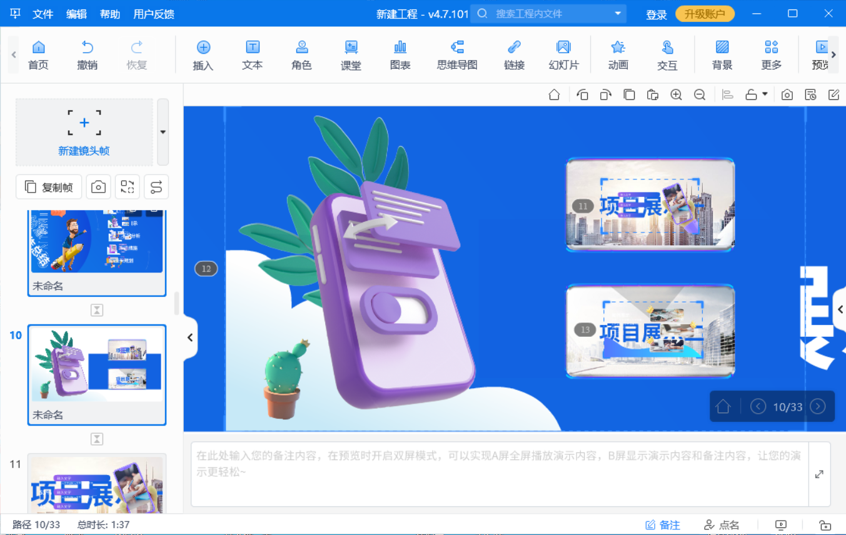Click the copy icon in canvas toolbar
Screen dimensions: 846x535
[629, 95]
